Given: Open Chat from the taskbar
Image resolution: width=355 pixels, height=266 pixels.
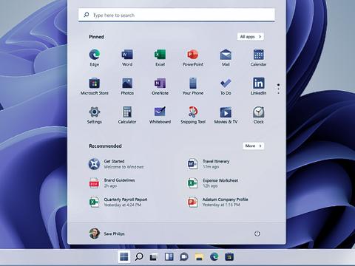Looking at the screenshot, I should tap(184, 257).
